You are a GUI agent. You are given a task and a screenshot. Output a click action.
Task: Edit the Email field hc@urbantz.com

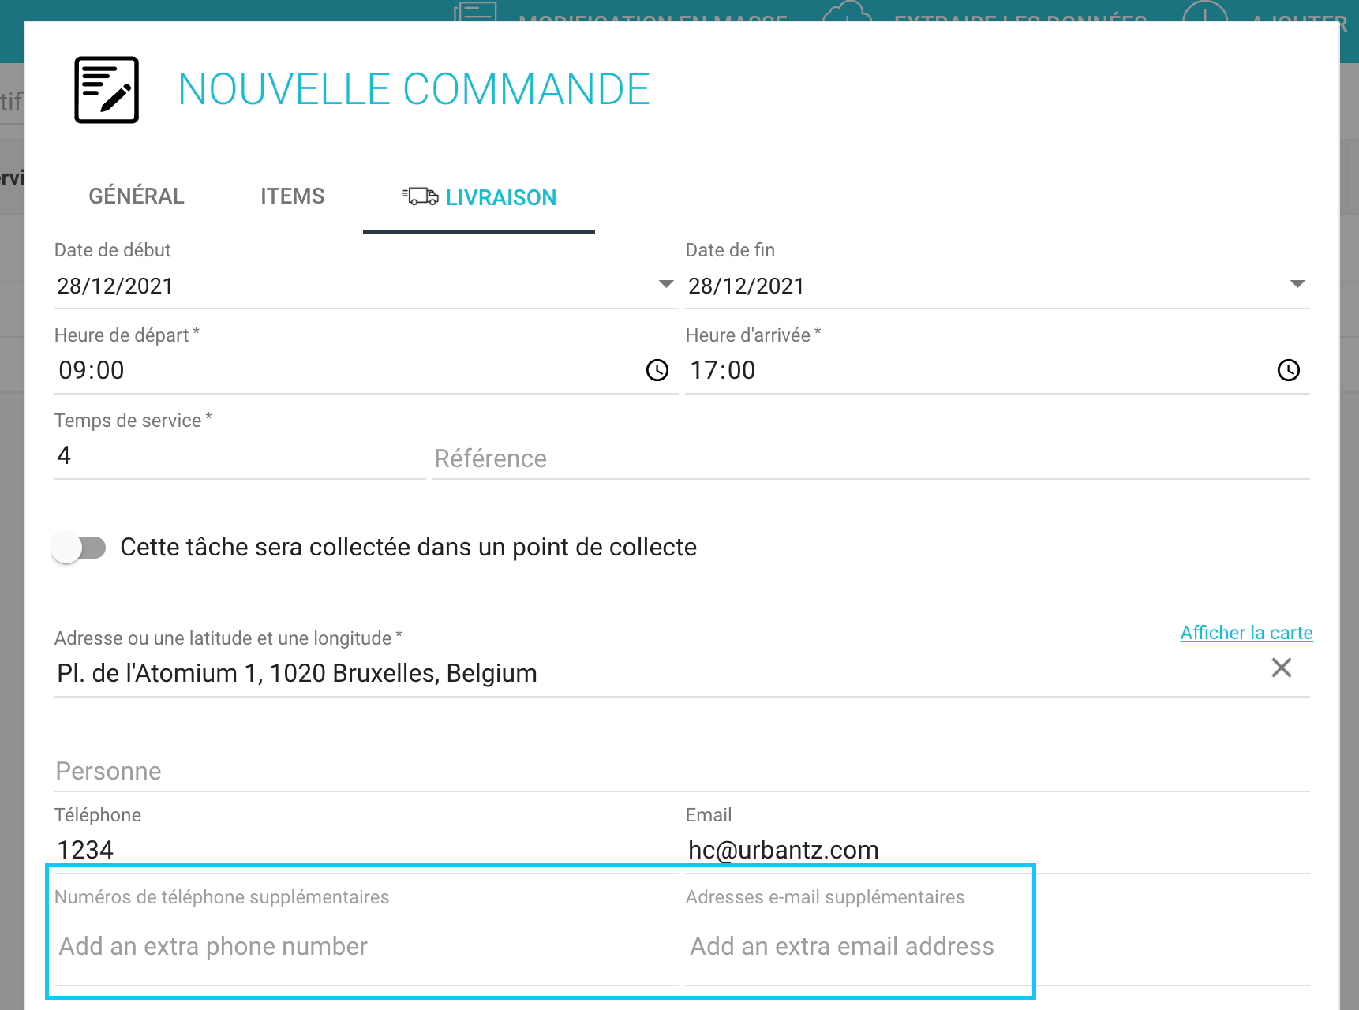point(998,850)
